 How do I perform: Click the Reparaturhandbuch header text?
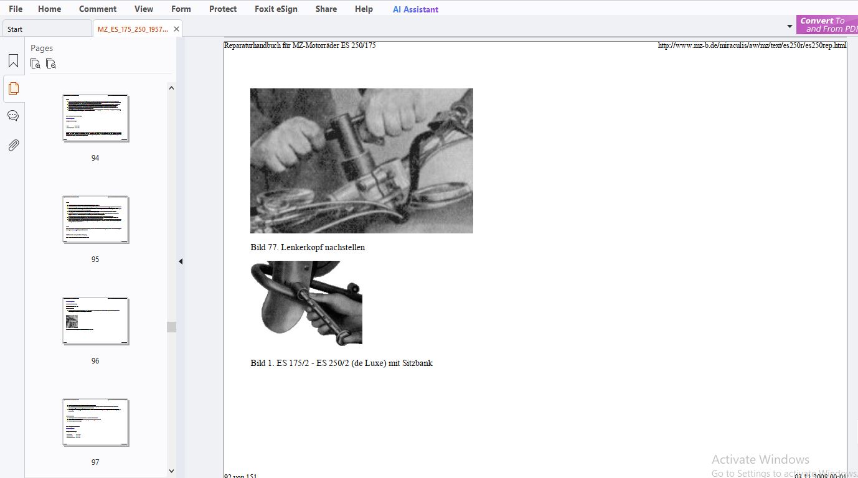click(x=299, y=45)
